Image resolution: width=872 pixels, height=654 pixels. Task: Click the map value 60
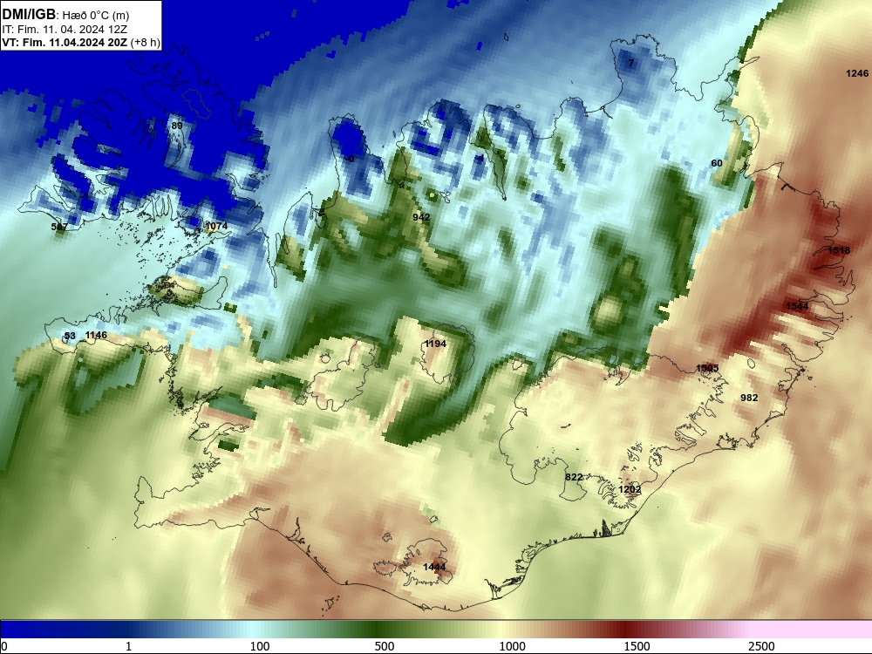pyautogui.click(x=717, y=163)
